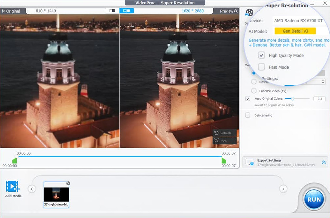
Task: Click the Refresh preview button
Action: click(x=225, y=133)
